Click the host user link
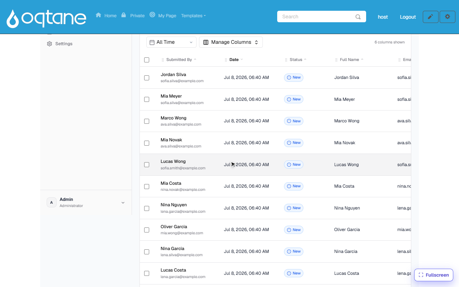Screen dimensions: 459x287 tap(383, 17)
